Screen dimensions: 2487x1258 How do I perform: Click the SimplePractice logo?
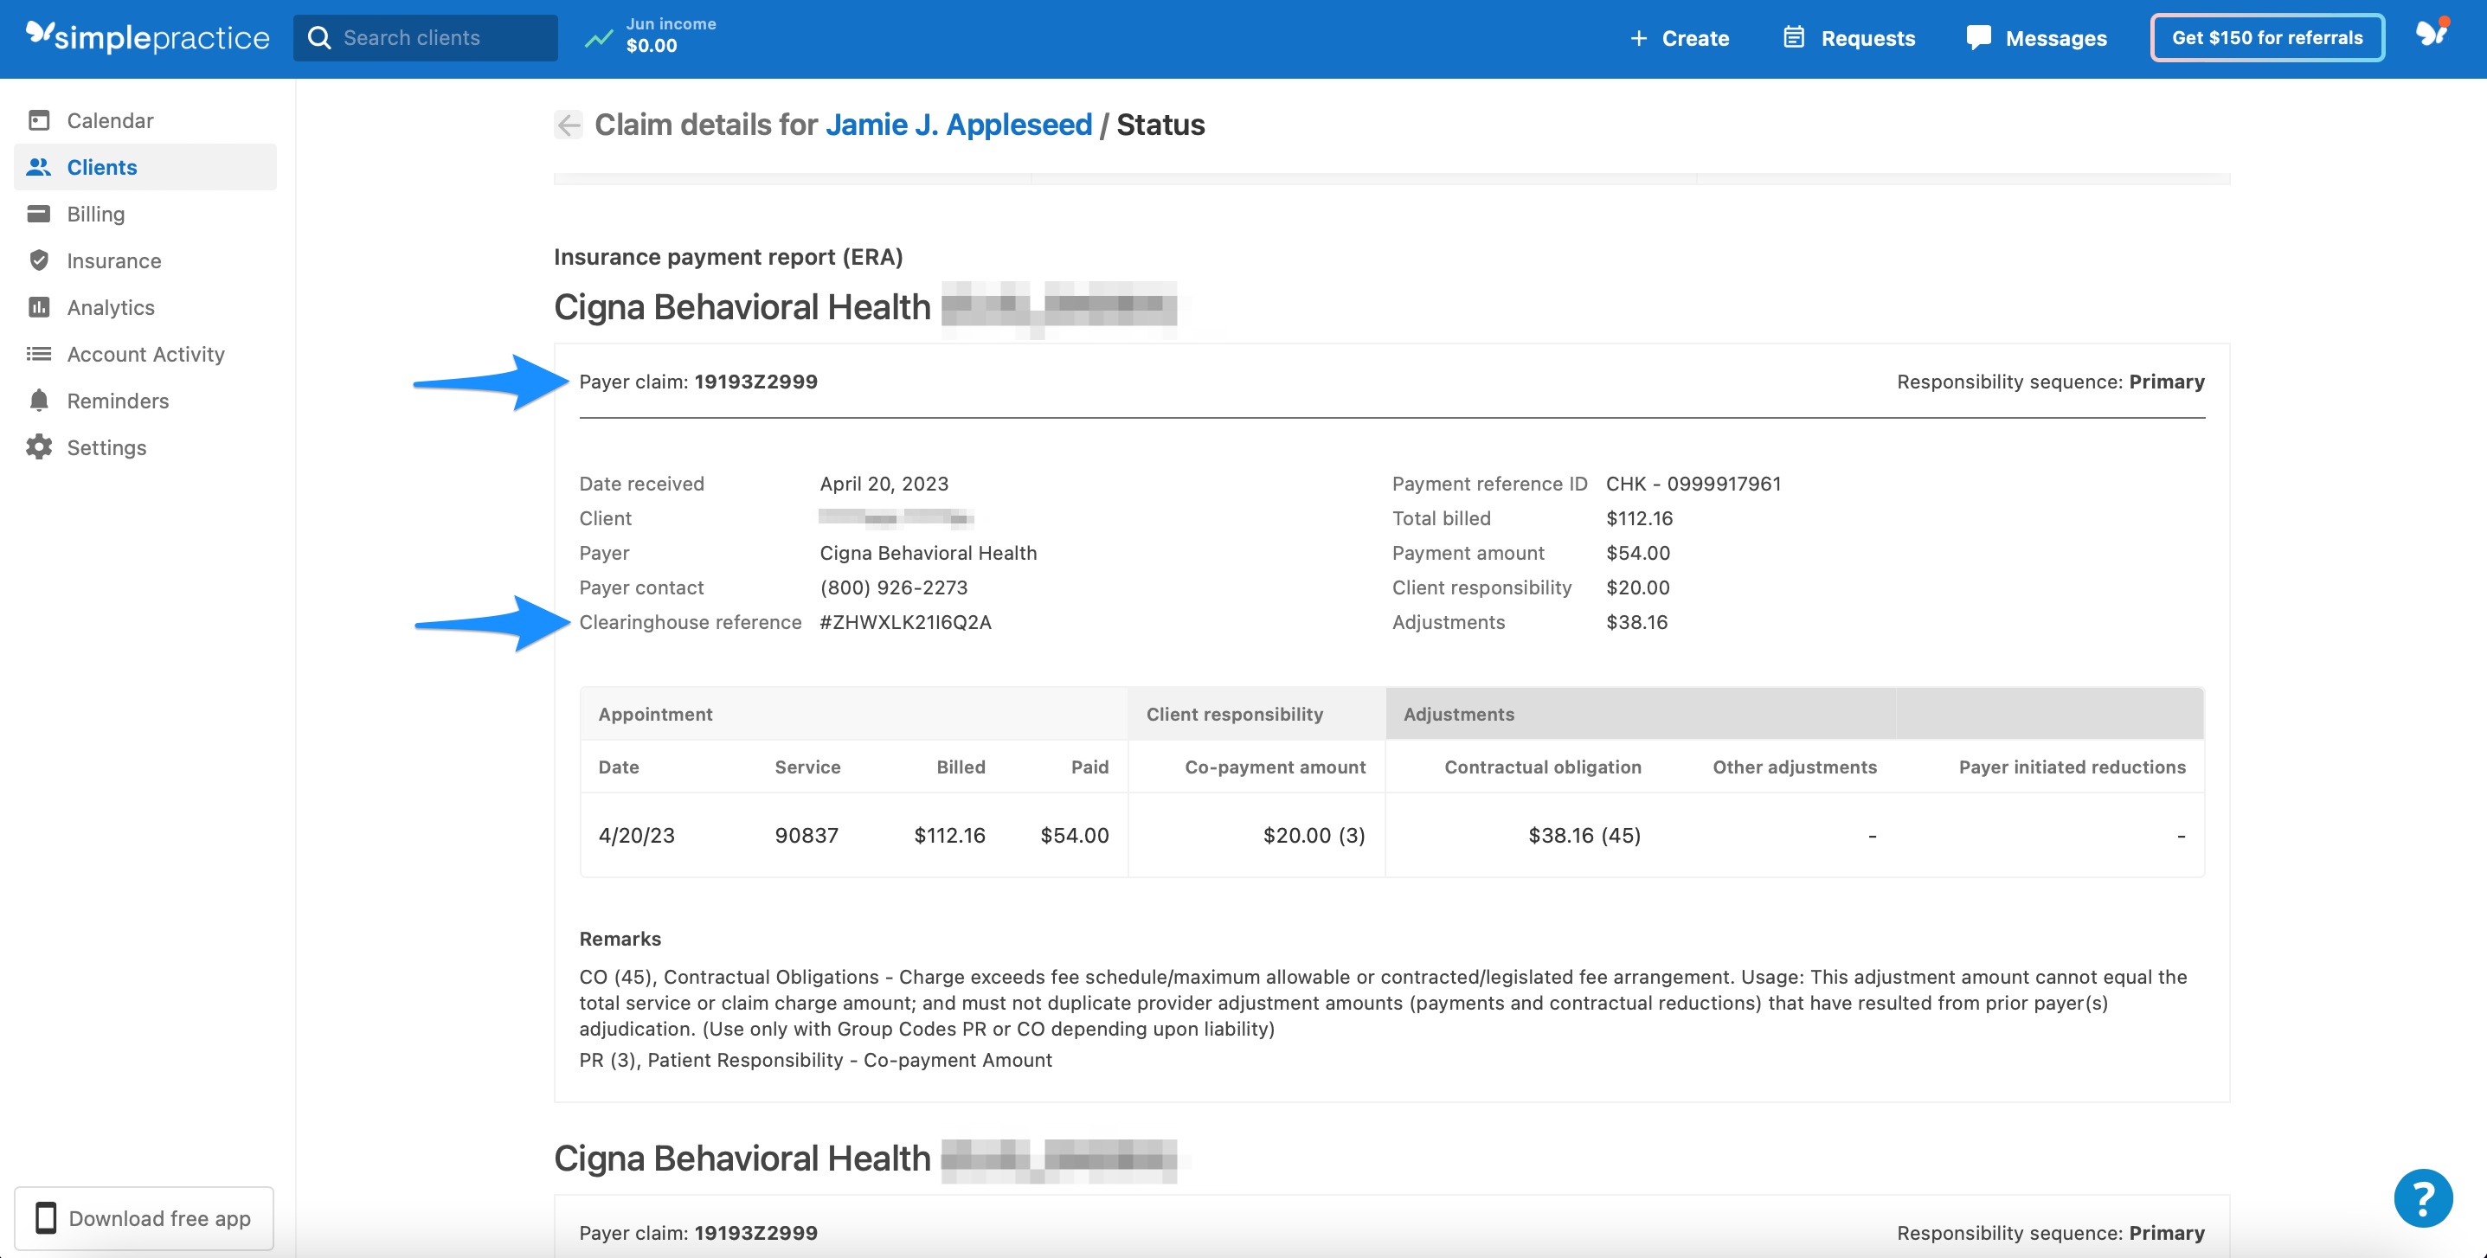pyautogui.click(x=147, y=38)
